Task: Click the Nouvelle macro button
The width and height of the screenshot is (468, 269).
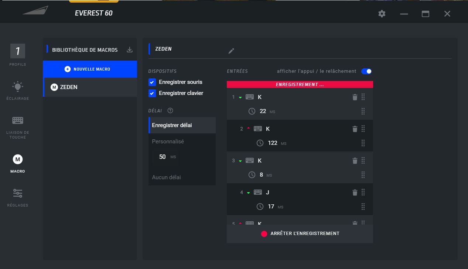Action: (90, 69)
